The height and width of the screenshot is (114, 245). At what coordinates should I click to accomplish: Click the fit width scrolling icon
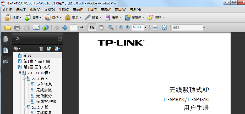pyautogui.click(x=155, y=27)
